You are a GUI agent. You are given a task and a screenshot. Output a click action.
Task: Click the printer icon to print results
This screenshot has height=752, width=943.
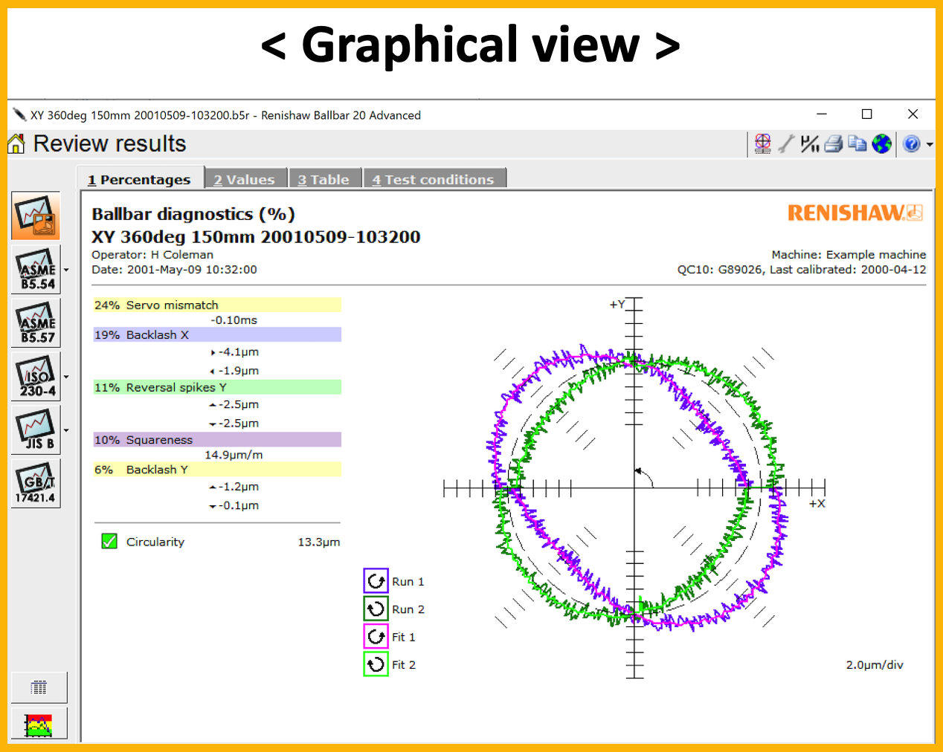[834, 144]
